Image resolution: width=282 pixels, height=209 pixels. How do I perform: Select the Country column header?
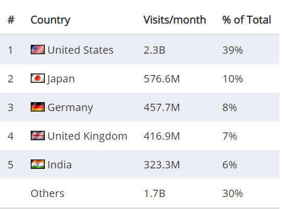pyautogui.click(x=51, y=20)
